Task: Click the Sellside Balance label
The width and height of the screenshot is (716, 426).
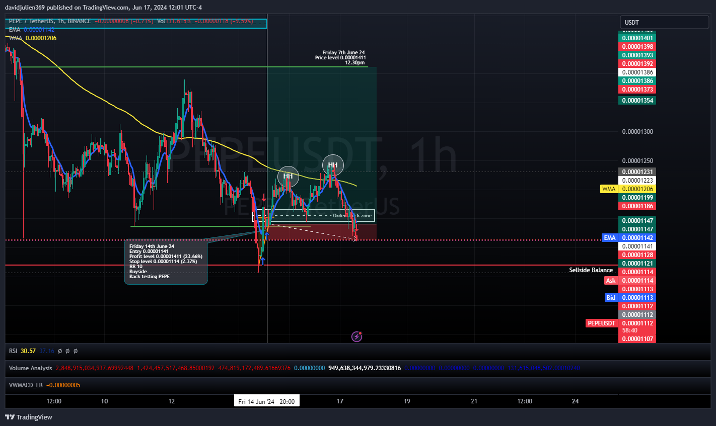Action: 591,270
